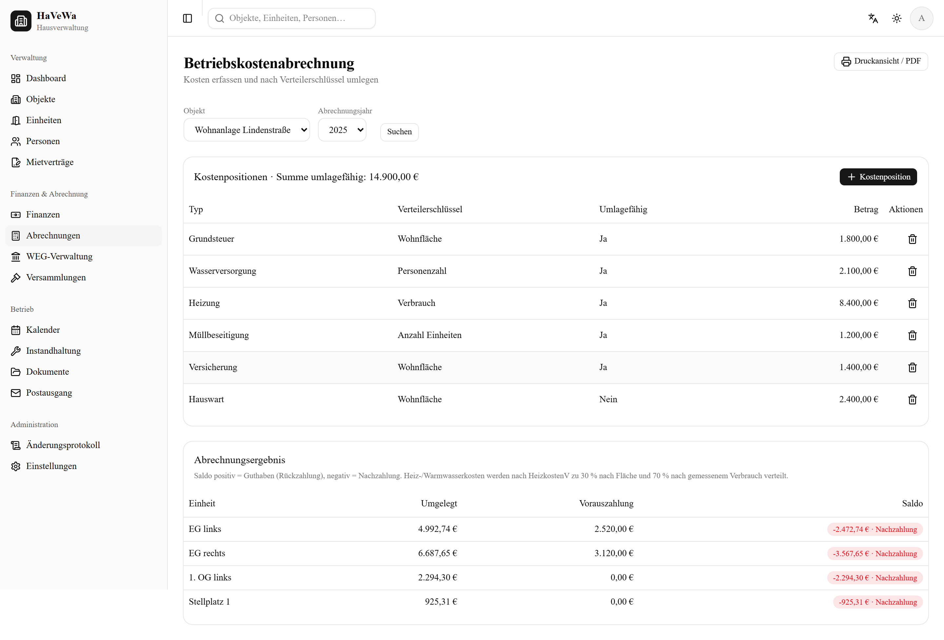Open Finanzen in sidebar
Viewport: 944px width, 640px height.
point(84,215)
